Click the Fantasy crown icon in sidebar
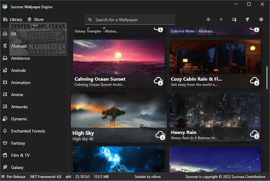This screenshot has width=270, height=181. coord(5,143)
